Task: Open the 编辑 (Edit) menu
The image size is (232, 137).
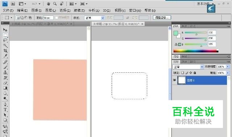Action: click(x=22, y=10)
